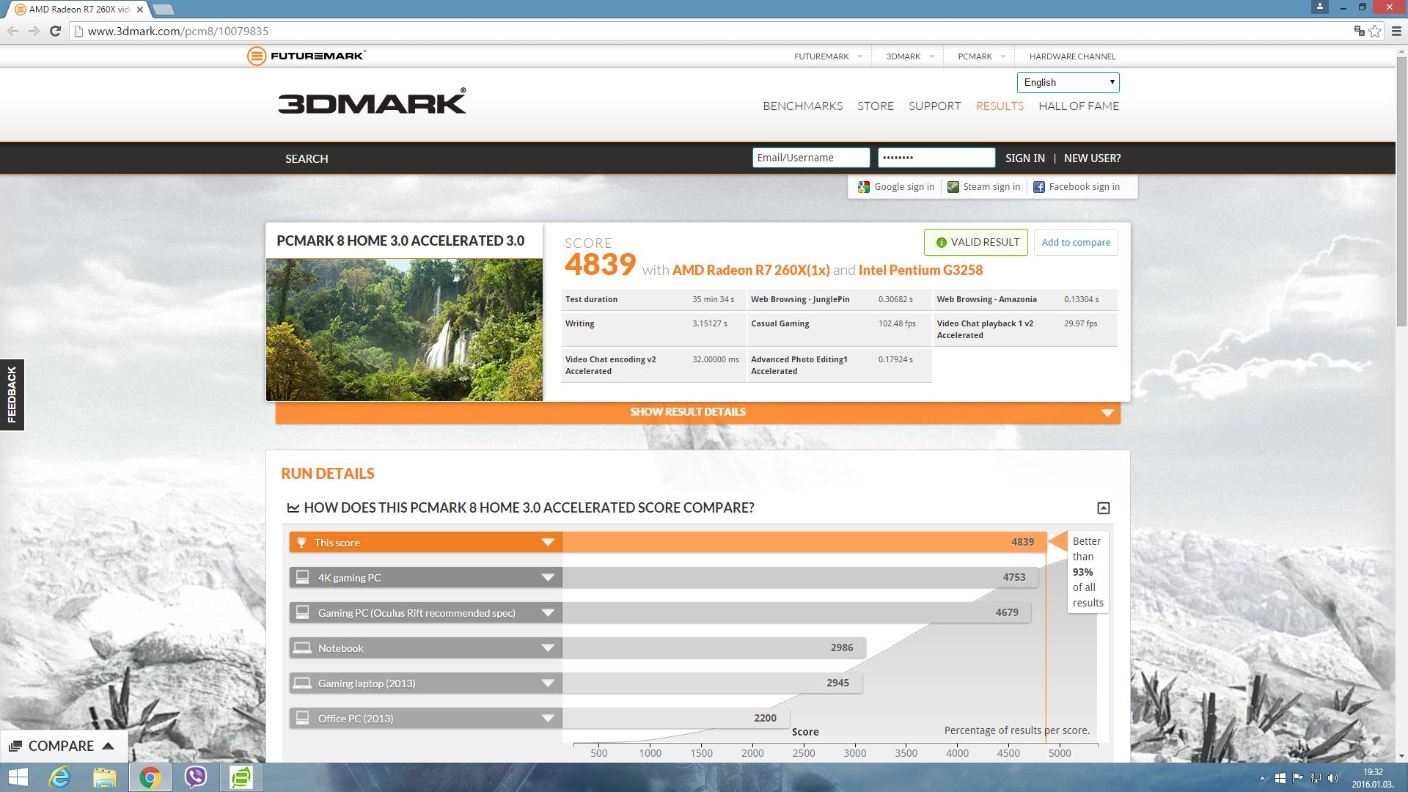Click the trophy icon in This score row
Screen dimensions: 1408x792
301,543
